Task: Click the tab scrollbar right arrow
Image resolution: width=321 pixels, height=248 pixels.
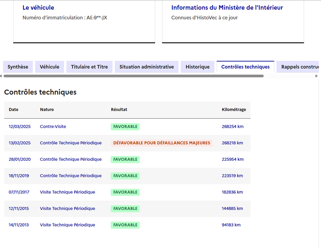Action: pyautogui.click(x=316, y=76)
